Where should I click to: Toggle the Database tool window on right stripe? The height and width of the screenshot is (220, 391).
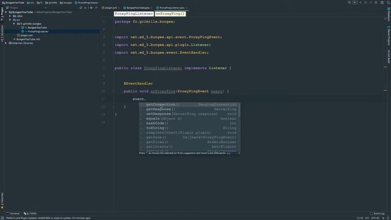point(389,14)
